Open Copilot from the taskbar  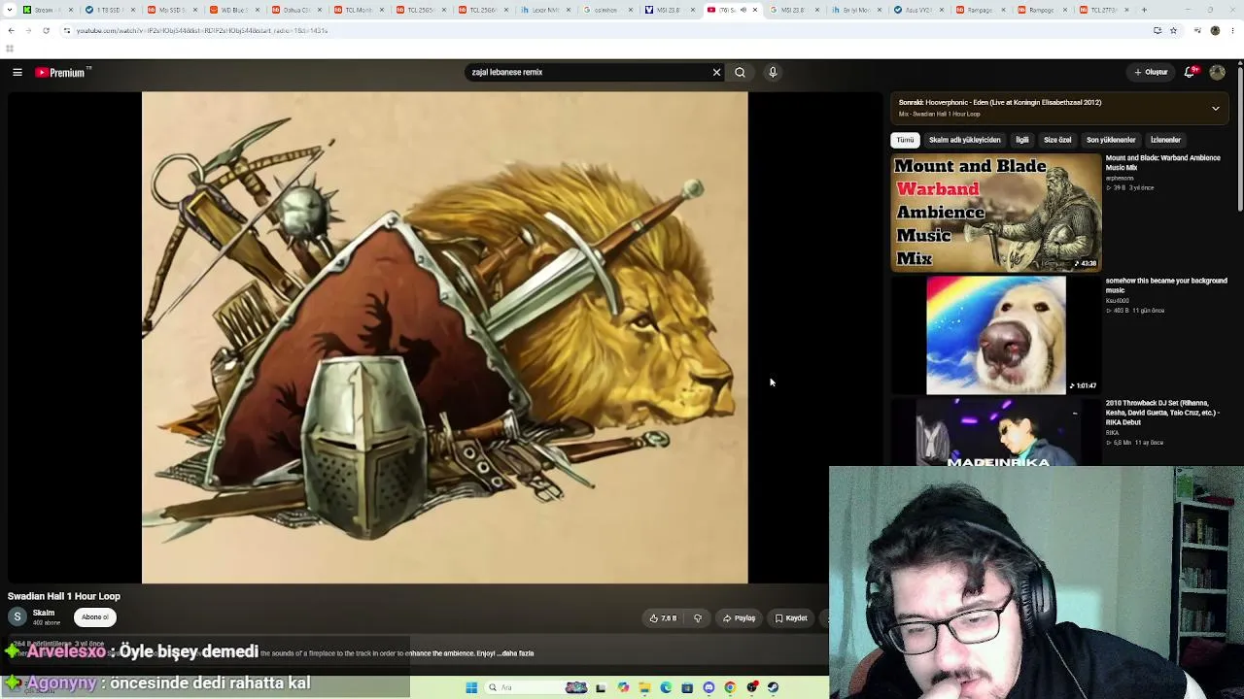pos(623,687)
